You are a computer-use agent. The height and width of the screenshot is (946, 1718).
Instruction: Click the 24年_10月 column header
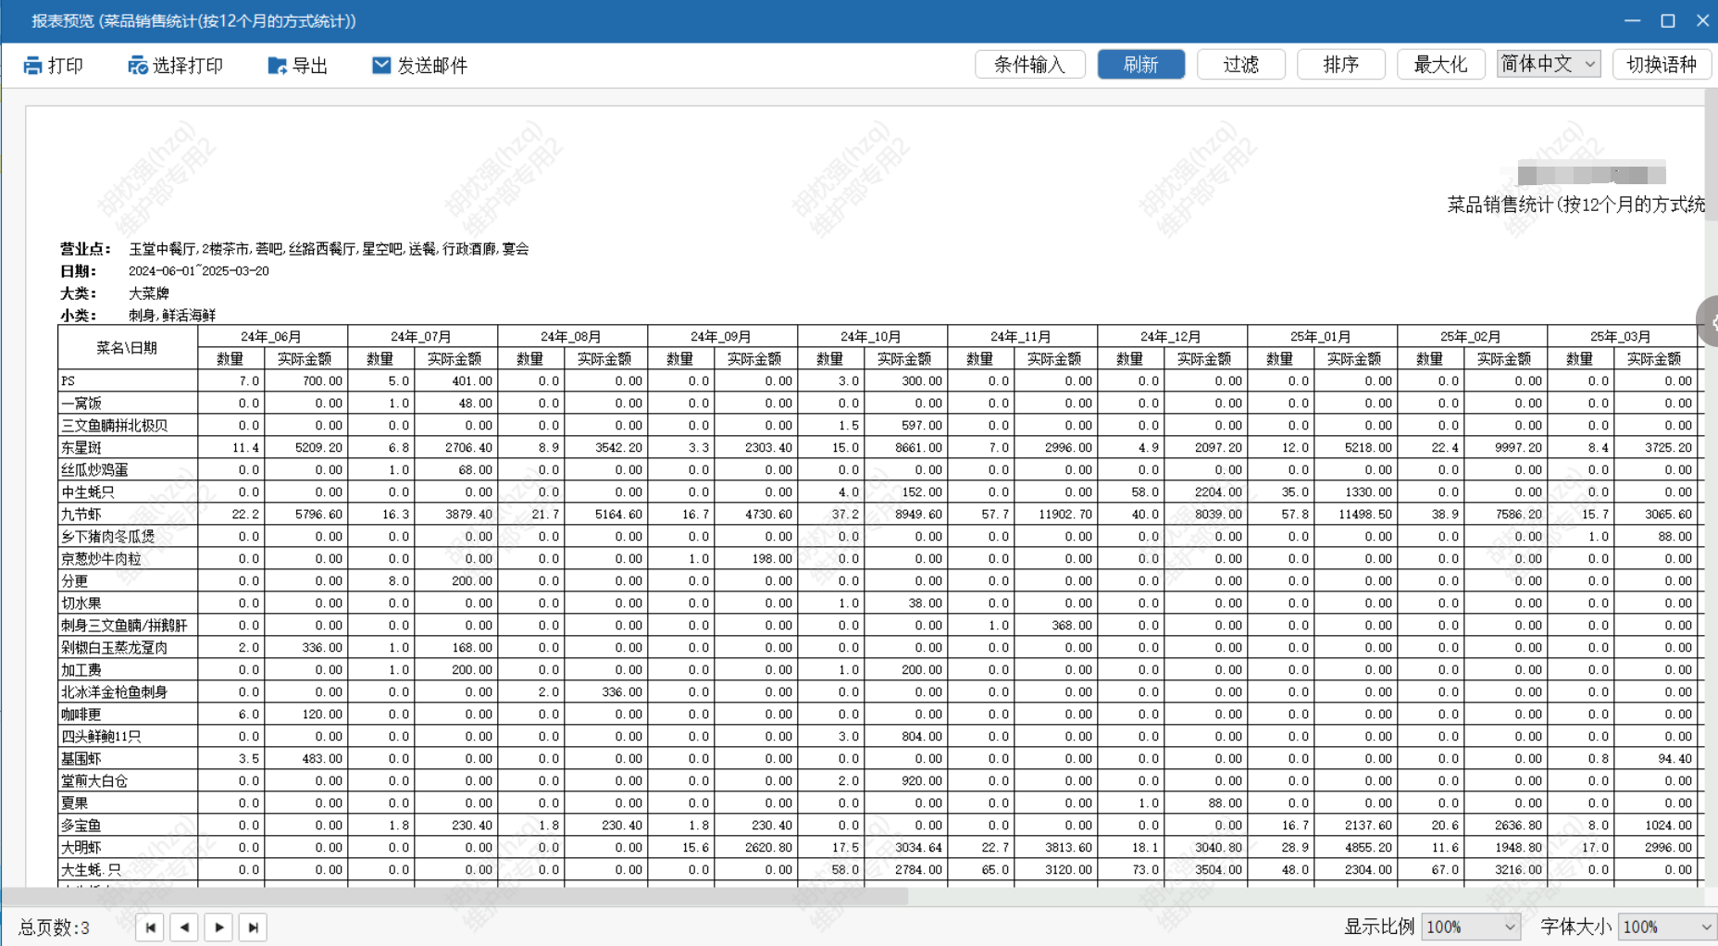tap(872, 337)
